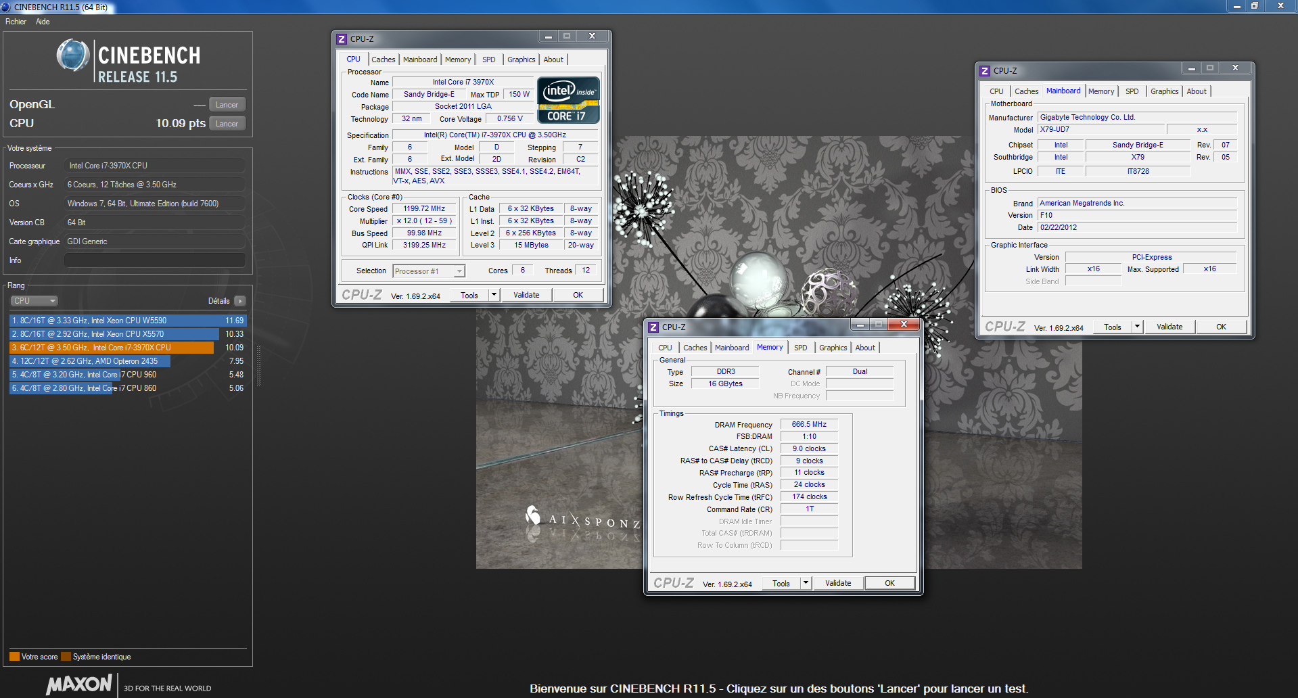This screenshot has width=1298, height=698.
Task: Close the CPU-Z Mainboard window
Action: 1235,68
